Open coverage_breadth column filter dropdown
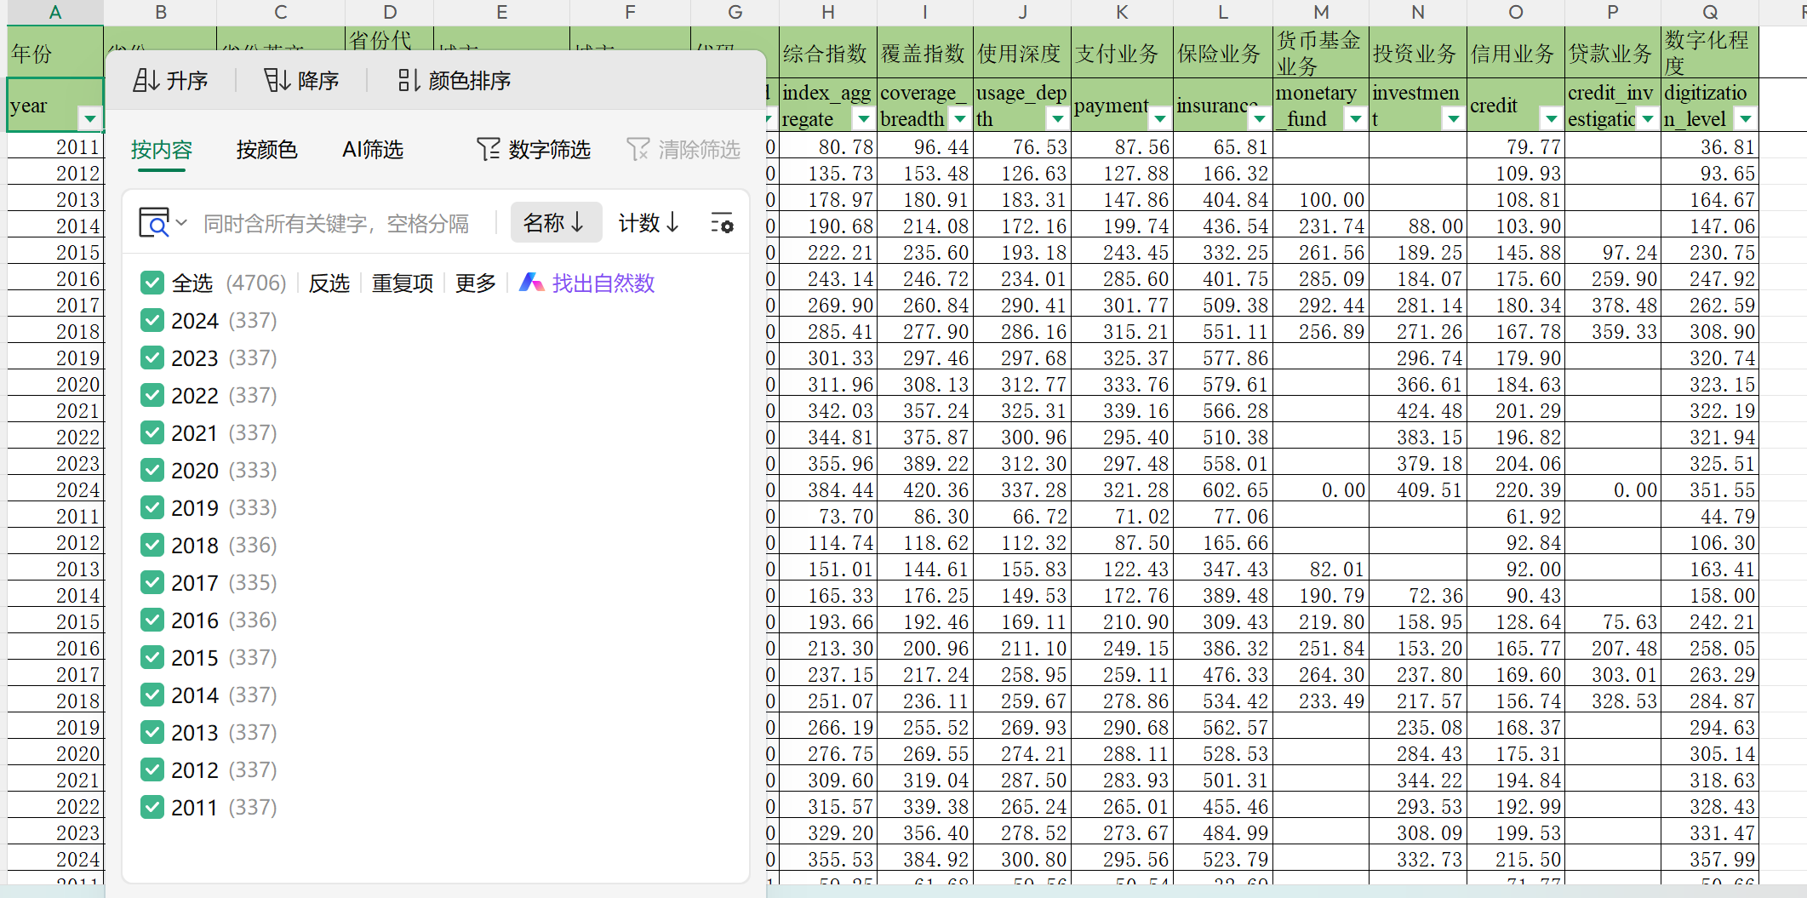The height and width of the screenshot is (898, 1807). point(960,118)
